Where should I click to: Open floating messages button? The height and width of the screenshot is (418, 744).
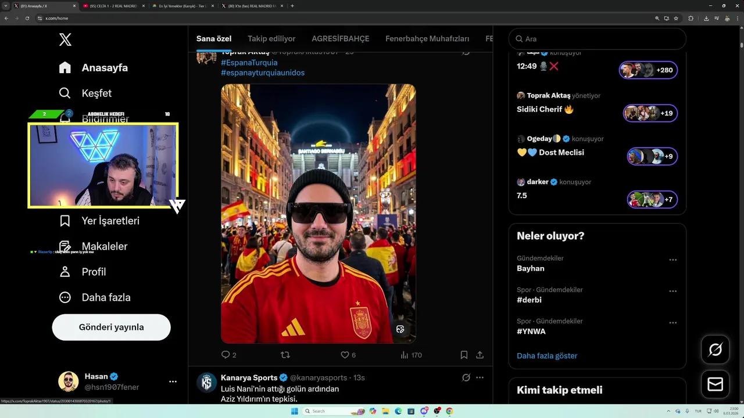716,384
